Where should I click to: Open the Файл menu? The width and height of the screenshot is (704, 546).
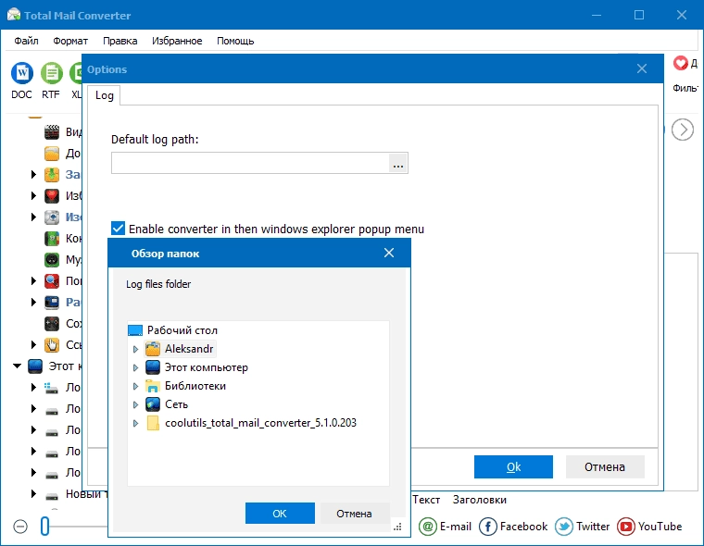click(x=26, y=41)
